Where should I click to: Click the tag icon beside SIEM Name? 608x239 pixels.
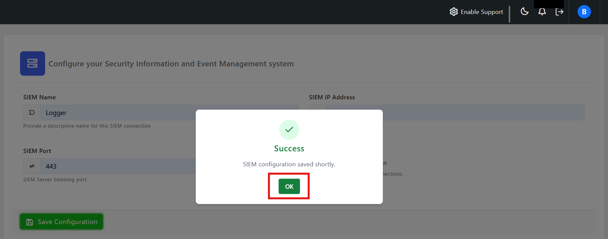pos(32,113)
